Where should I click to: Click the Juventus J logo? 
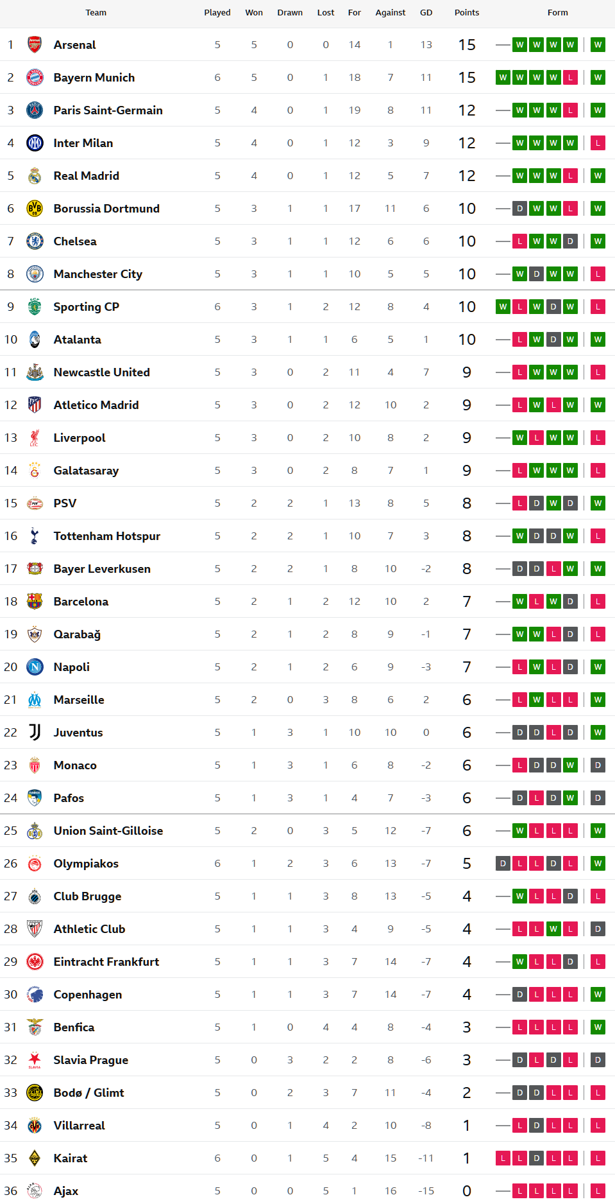pos(35,733)
